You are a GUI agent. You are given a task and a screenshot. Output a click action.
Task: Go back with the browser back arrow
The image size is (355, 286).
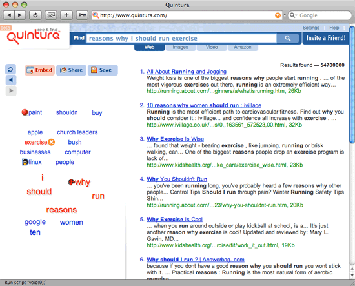click(x=9, y=15)
